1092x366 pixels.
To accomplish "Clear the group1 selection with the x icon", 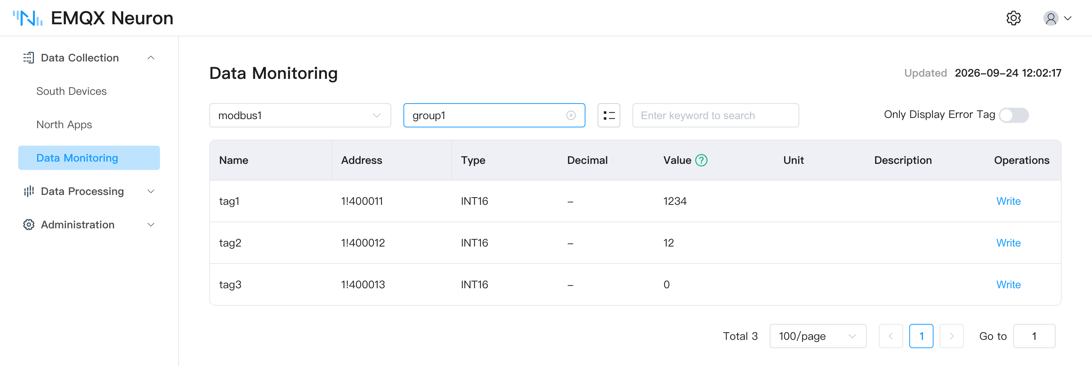I will point(571,115).
